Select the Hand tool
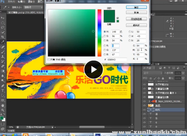Image resolution: width=187 pixels, height=136 pixels. (3, 105)
